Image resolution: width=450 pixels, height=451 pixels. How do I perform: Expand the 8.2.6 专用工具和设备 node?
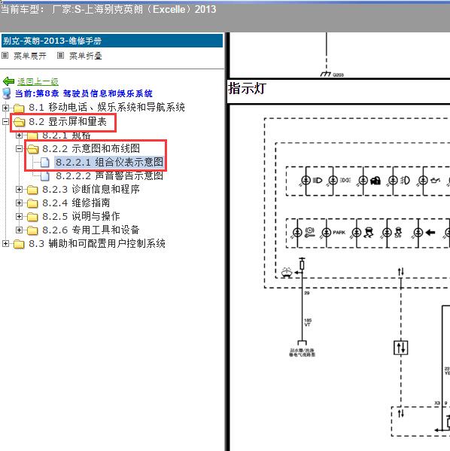(19, 230)
